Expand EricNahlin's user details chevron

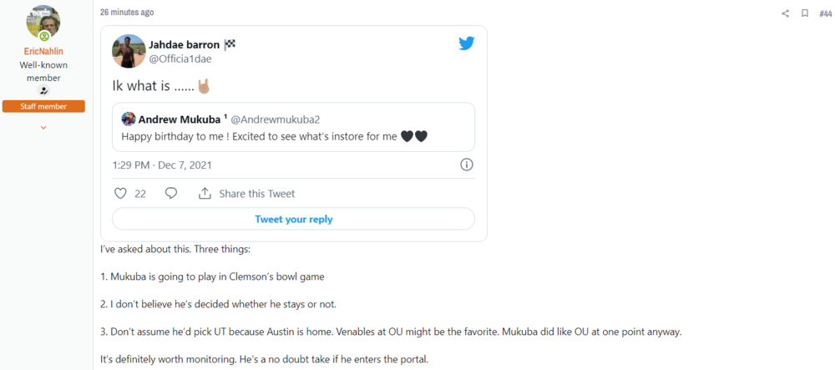[43, 128]
